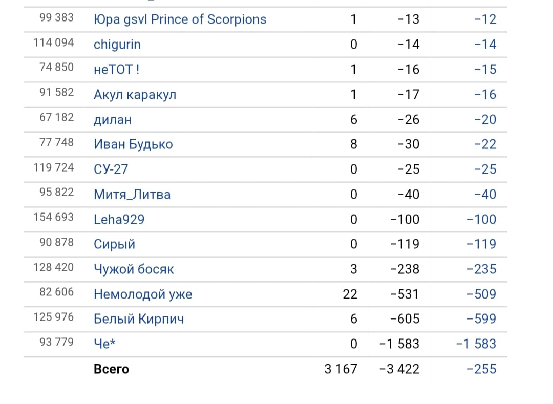Click the total 3 167 cell
Screen dimensions: 553x404
pyautogui.click(x=341, y=369)
